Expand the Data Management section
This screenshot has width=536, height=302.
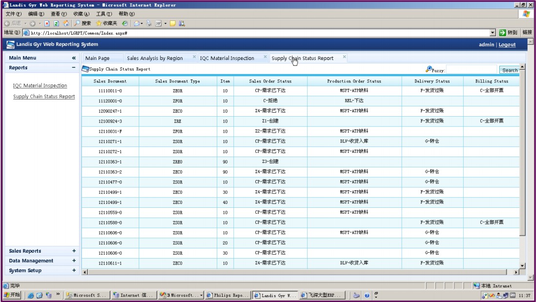74,261
